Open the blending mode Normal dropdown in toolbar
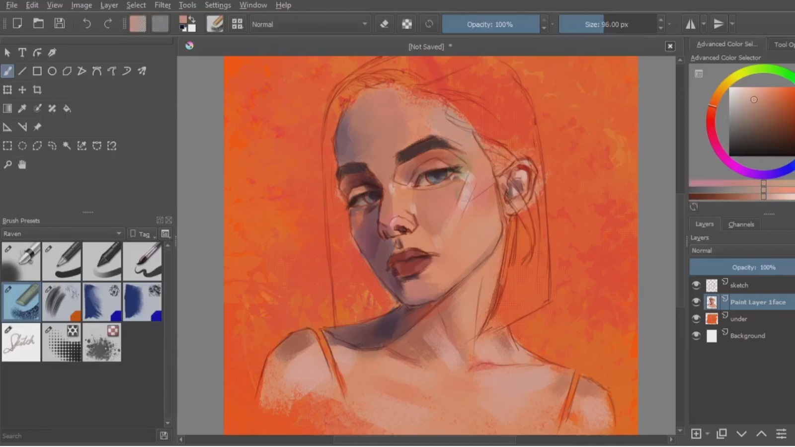Viewport: 795px width, 447px height. point(310,24)
